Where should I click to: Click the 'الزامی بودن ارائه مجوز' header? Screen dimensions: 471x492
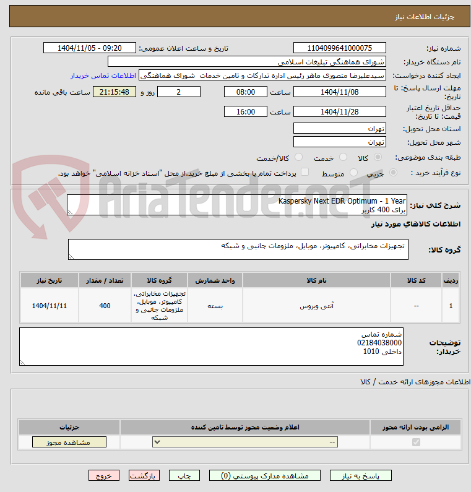415,427
